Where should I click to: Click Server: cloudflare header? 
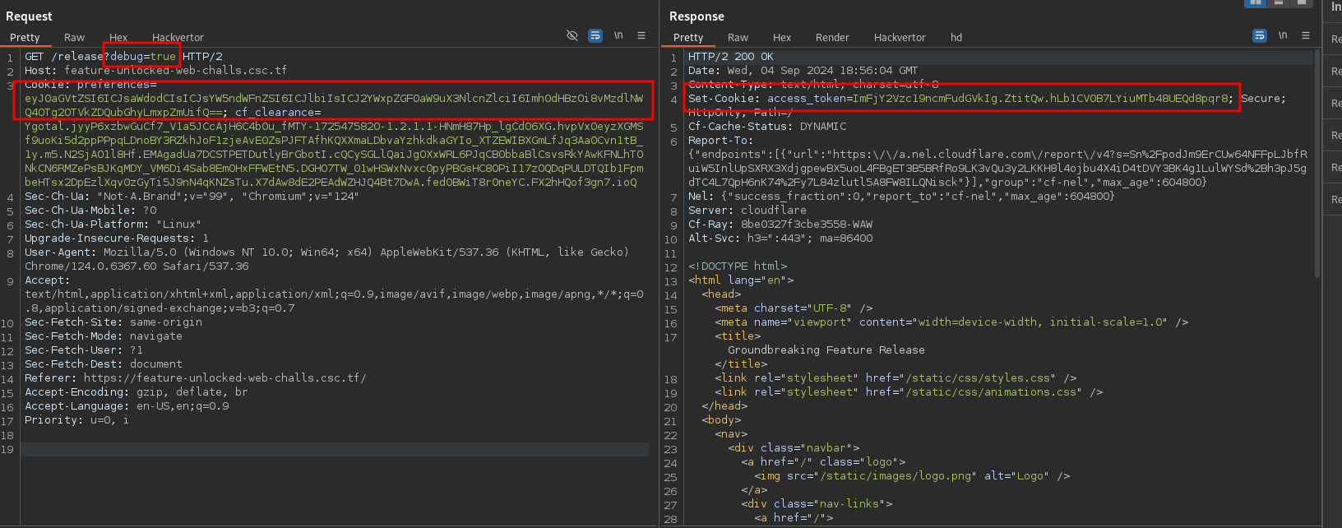click(747, 211)
